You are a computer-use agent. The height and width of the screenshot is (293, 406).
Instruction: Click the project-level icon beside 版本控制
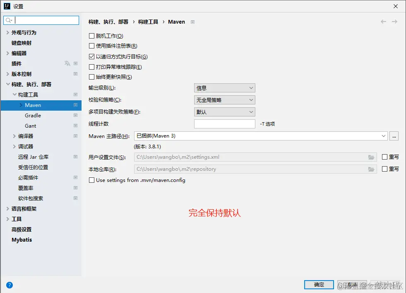(76, 74)
